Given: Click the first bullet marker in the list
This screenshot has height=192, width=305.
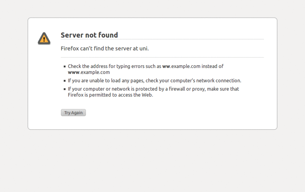Looking at the screenshot, I should (x=64, y=66).
